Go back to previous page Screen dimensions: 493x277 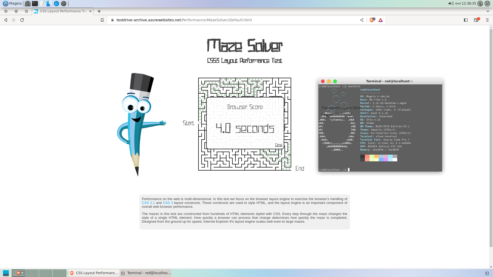pyautogui.click(x=6, y=20)
